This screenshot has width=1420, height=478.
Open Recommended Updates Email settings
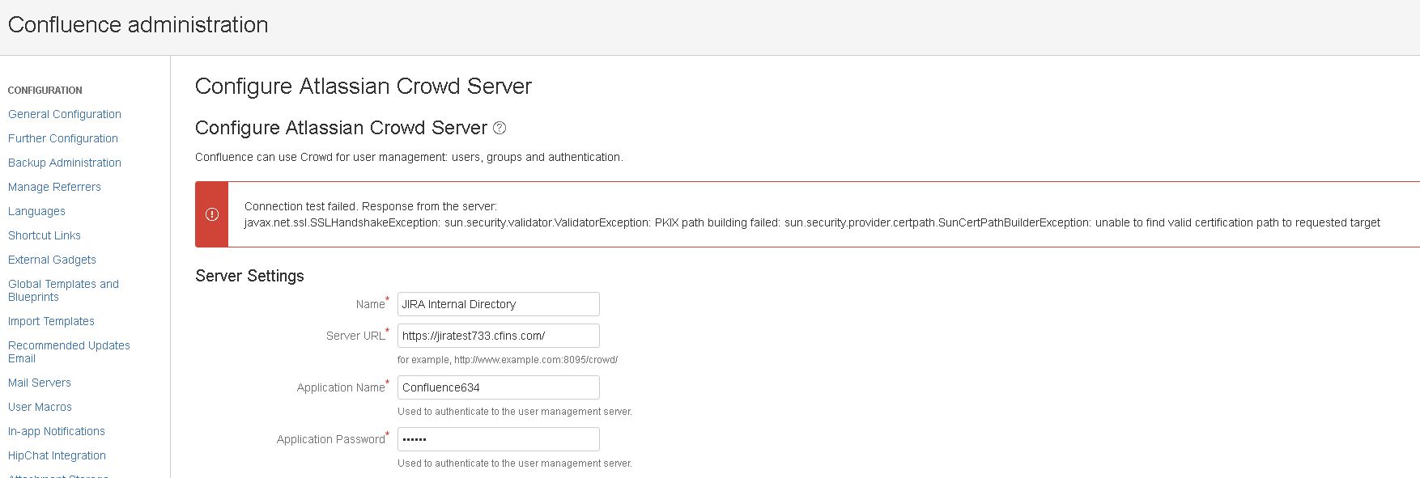click(x=69, y=352)
